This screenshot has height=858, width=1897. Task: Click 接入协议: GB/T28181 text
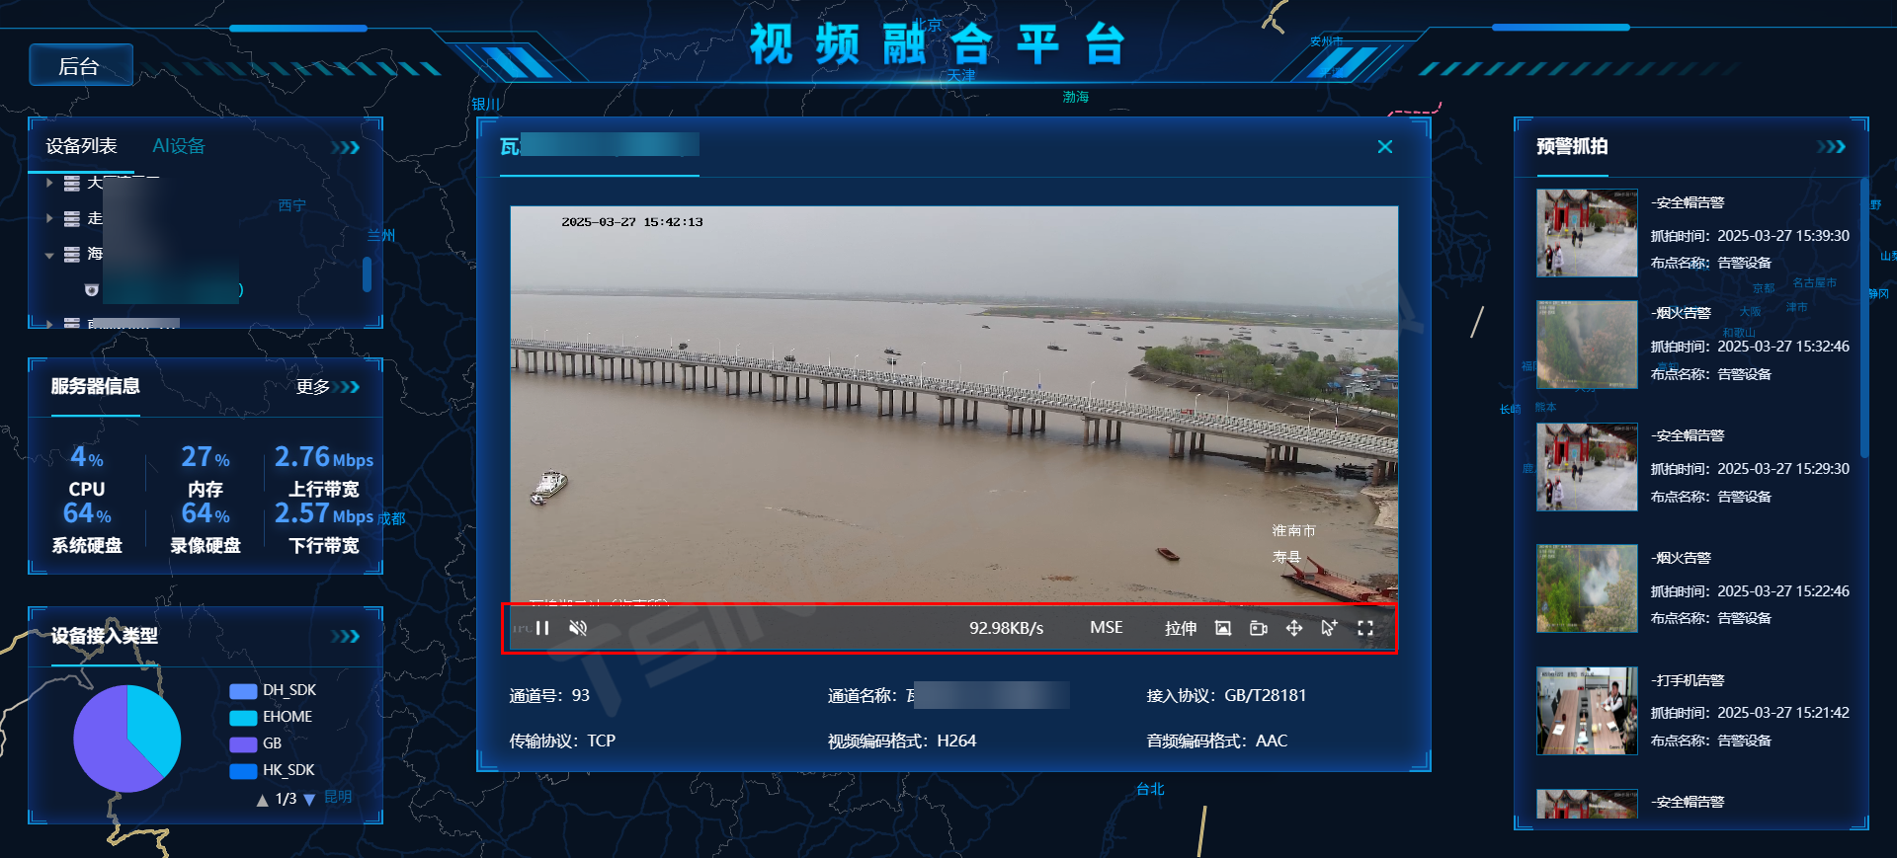tap(1226, 695)
